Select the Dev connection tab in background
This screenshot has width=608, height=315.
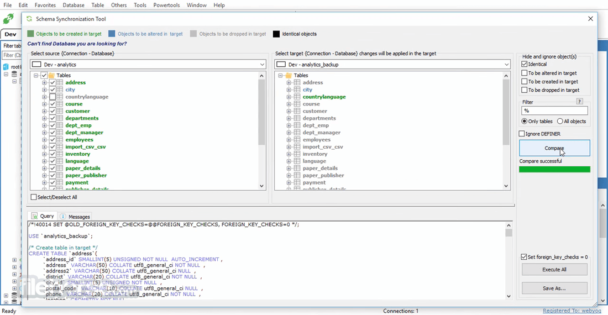pyautogui.click(x=11, y=34)
